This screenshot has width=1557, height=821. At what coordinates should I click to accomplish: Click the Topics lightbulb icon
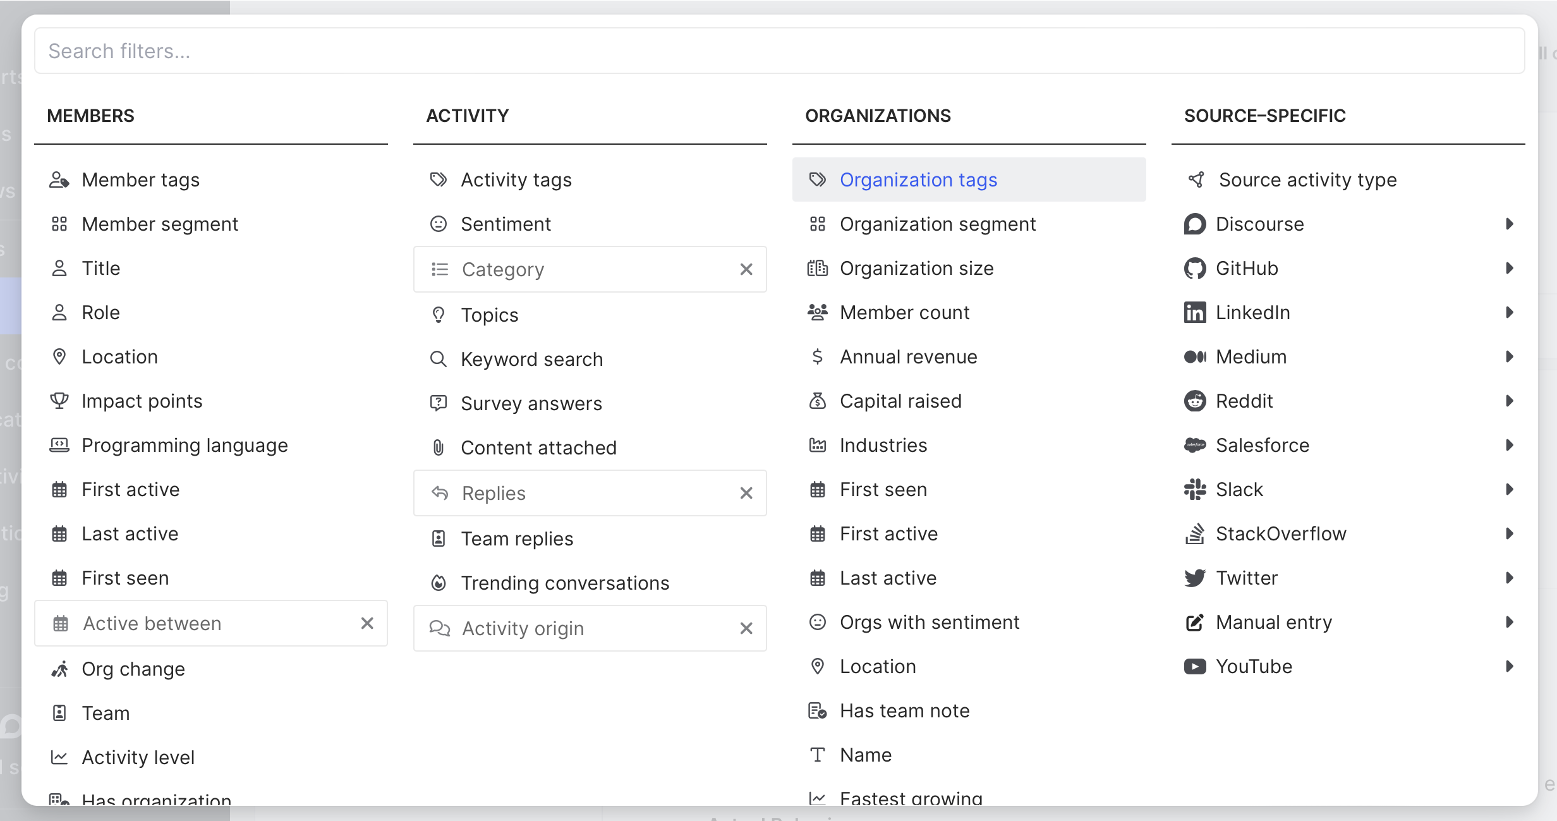439,315
